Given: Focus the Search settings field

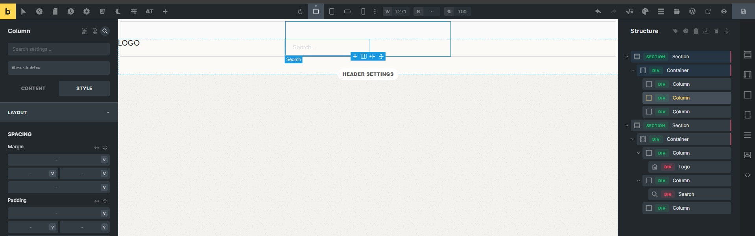Looking at the screenshot, I should click(x=59, y=49).
